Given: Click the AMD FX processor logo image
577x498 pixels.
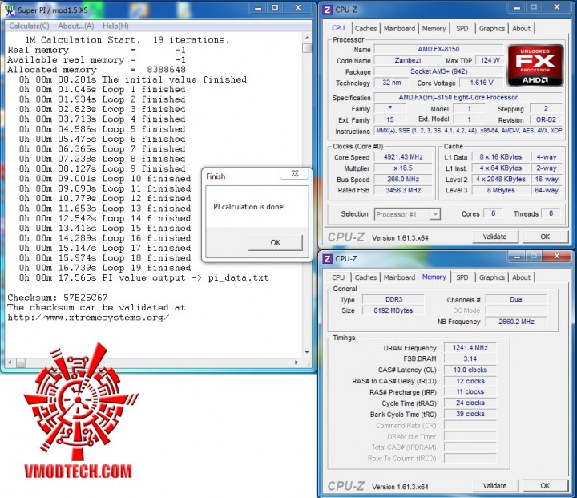Looking at the screenshot, I should 535,66.
